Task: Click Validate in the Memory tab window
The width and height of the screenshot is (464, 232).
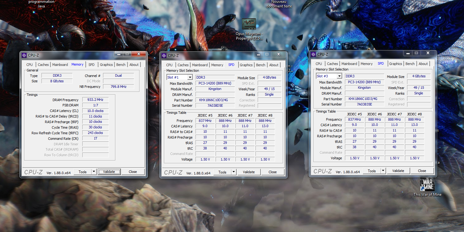Action: (109, 172)
